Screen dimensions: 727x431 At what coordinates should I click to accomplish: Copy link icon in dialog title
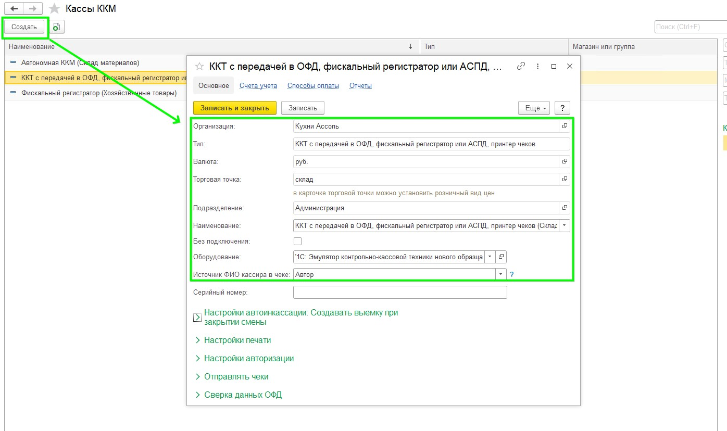tap(521, 67)
